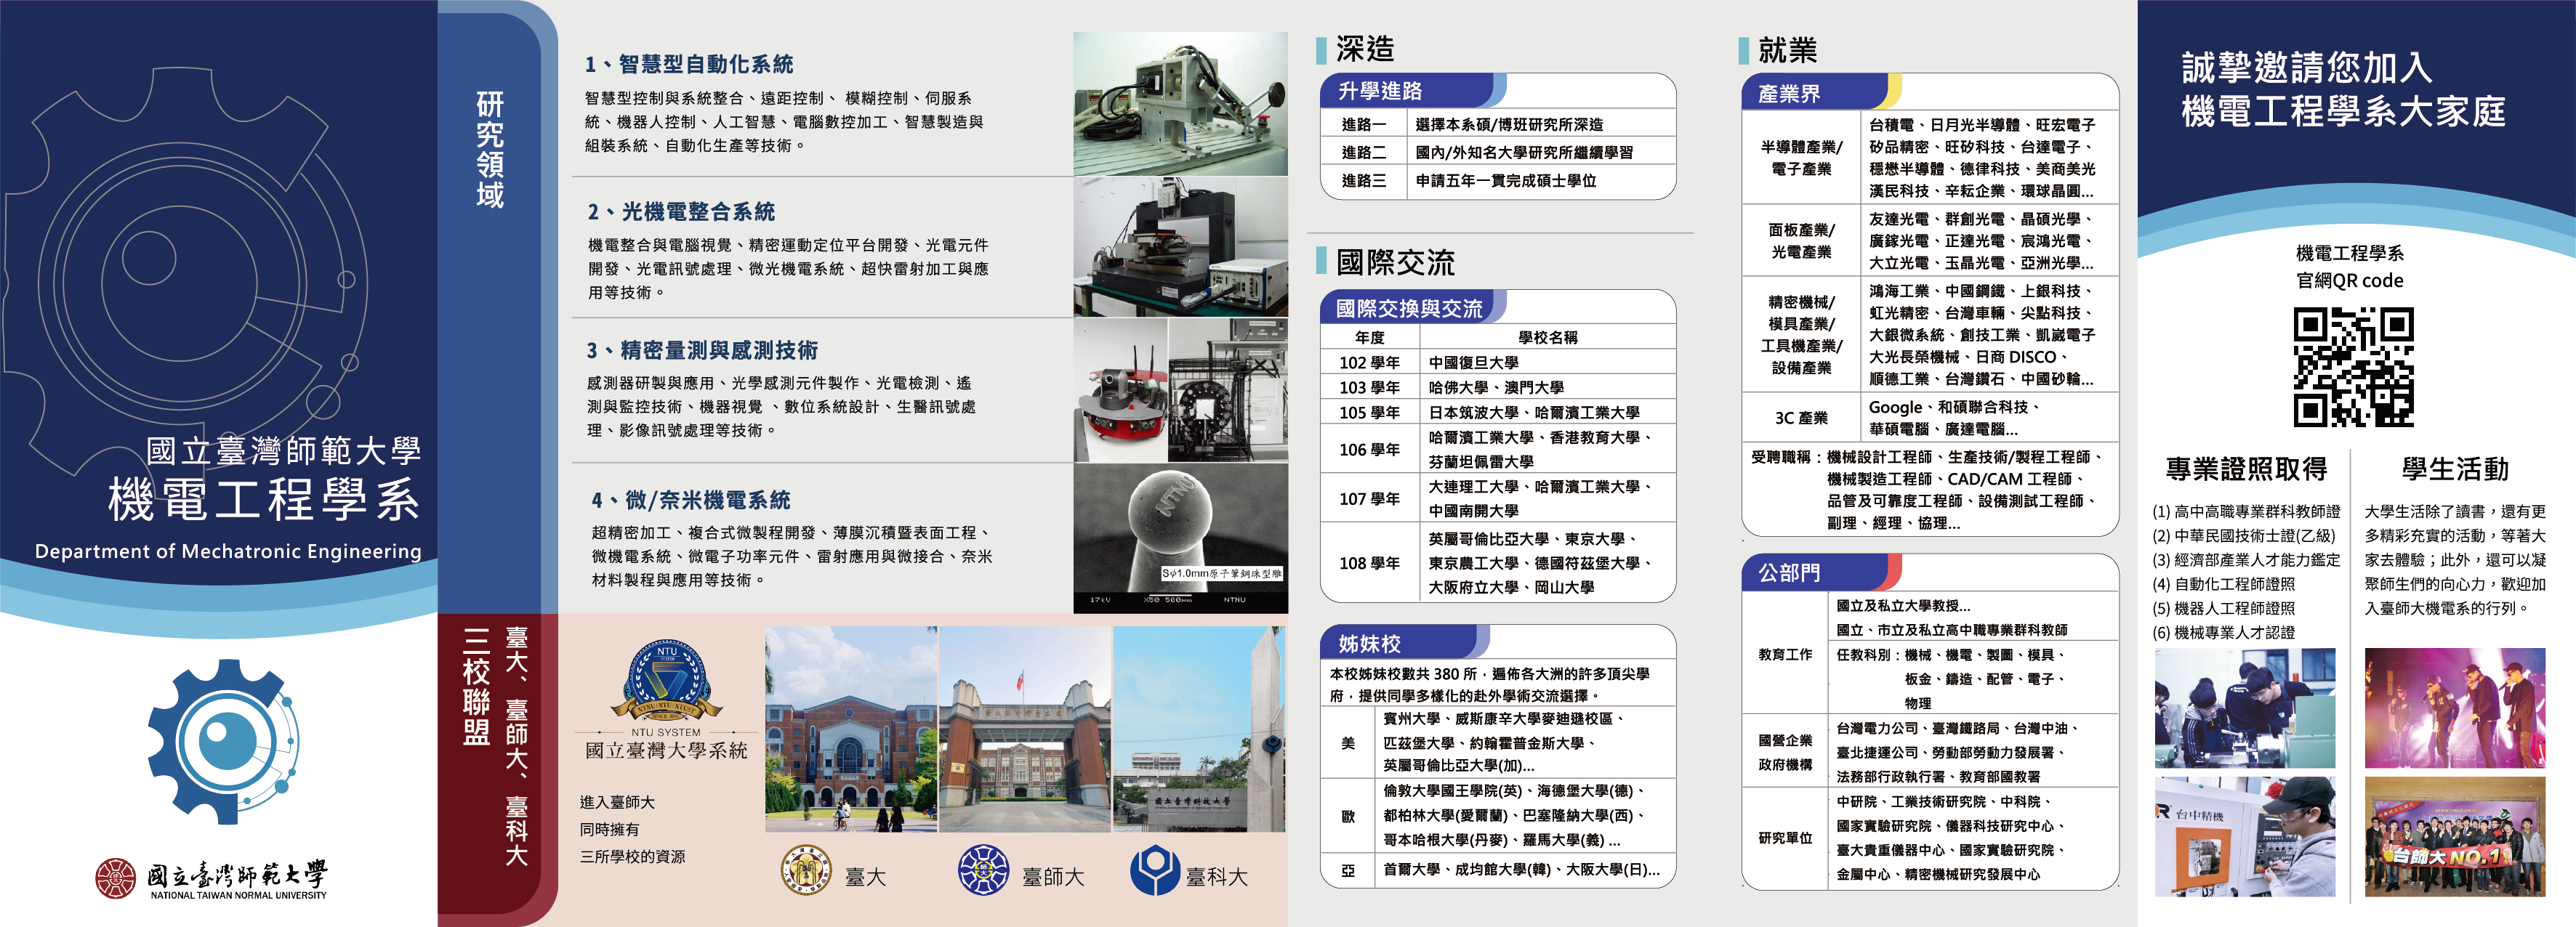Image resolution: width=2576 pixels, height=927 pixels.
Task: Click the blue 臺師大 school emblem
Action: (983, 869)
